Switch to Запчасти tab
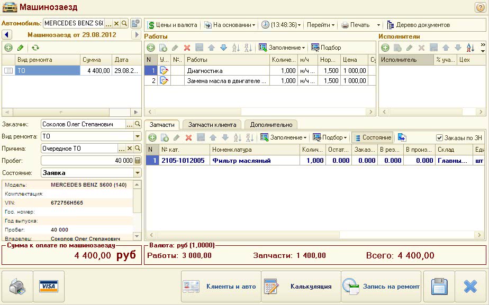The image size is (489, 305). [162, 125]
